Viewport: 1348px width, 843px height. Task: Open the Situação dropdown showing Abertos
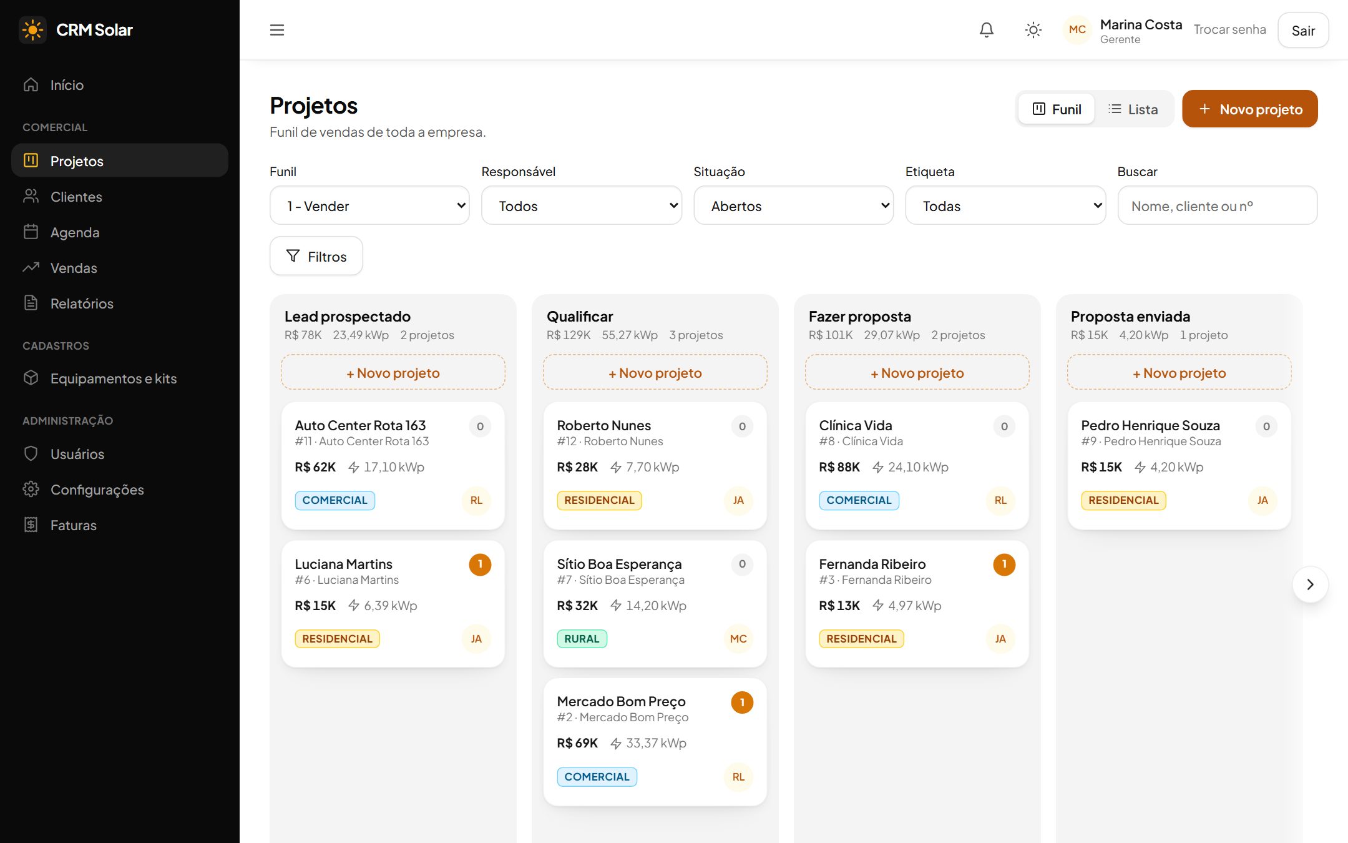coord(793,205)
